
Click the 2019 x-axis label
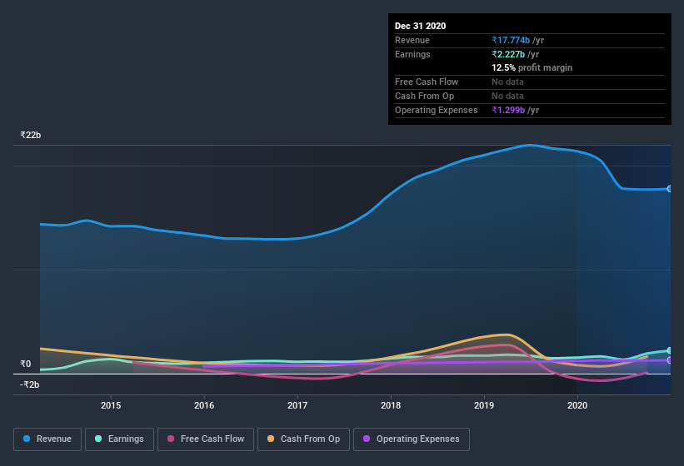click(484, 405)
